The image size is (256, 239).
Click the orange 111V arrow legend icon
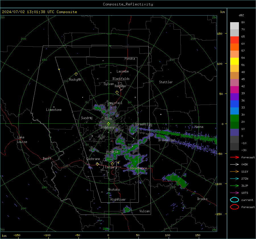click(x=234, y=171)
